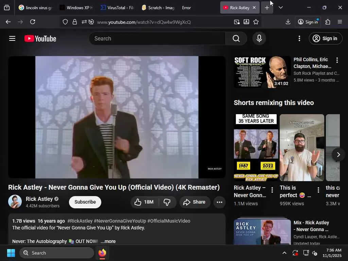Open YouTube settings three-dot menu
The height and width of the screenshot is (261, 348).
pyautogui.click(x=299, y=38)
